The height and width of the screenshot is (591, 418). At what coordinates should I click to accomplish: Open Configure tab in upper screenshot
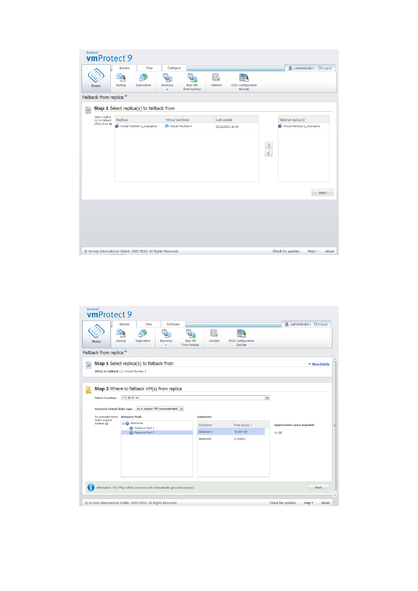pyautogui.click(x=174, y=68)
